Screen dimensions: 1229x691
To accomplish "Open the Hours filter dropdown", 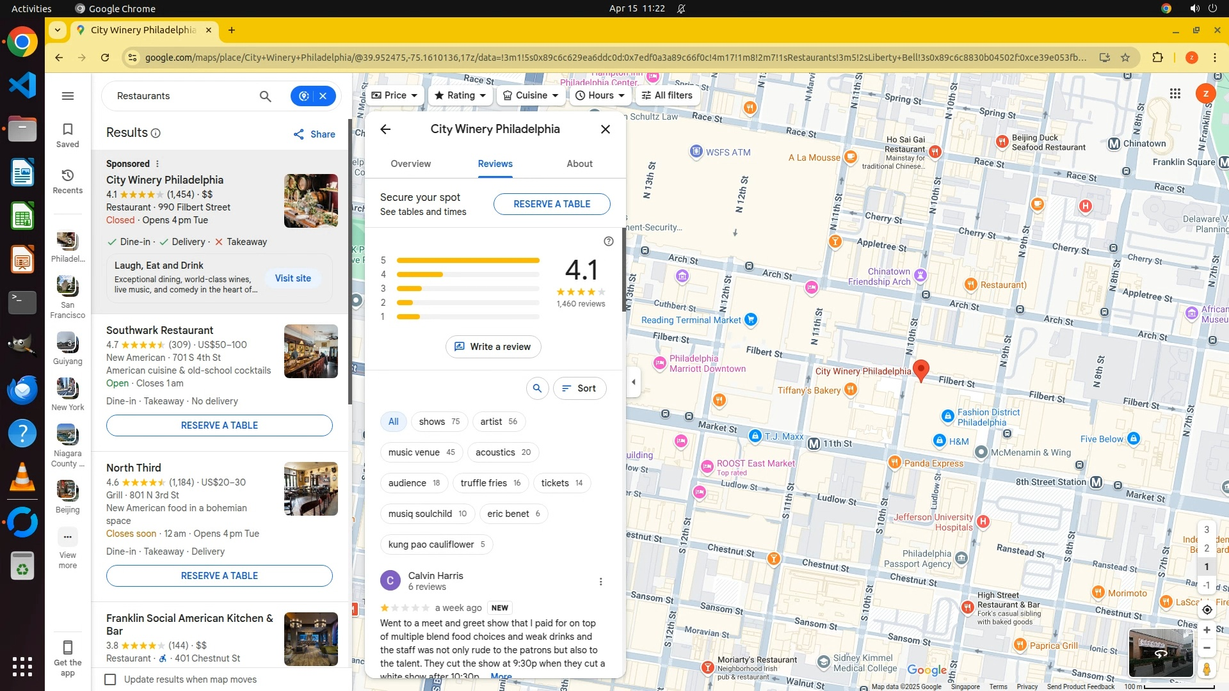I will click(x=600, y=95).
